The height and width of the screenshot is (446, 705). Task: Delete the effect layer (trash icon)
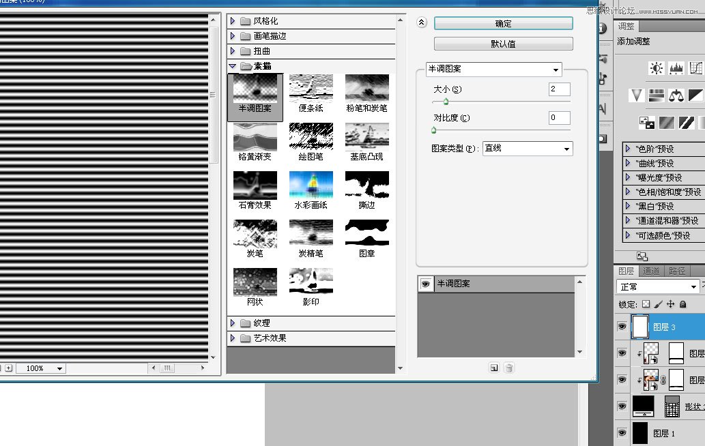pyautogui.click(x=509, y=368)
